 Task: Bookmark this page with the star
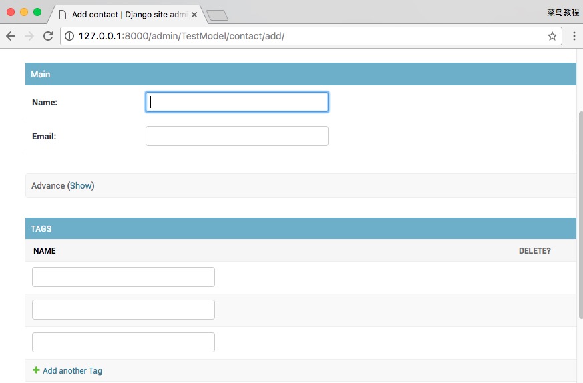(x=552, y=36)
